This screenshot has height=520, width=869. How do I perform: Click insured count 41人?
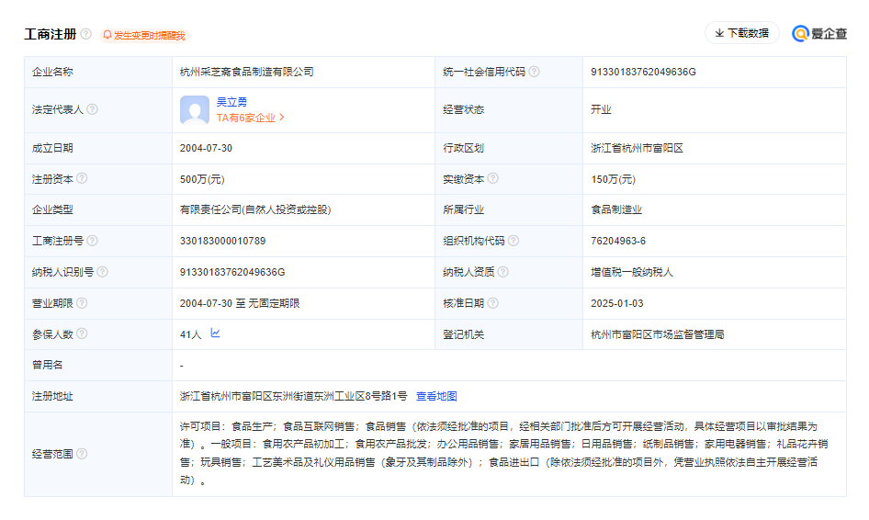tap(191, 334)
